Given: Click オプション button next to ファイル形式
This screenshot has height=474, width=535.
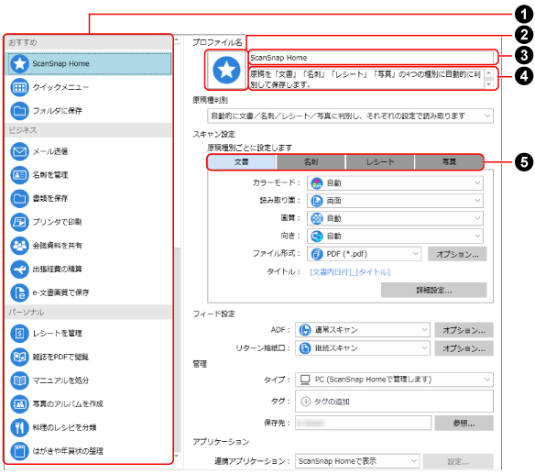Looking at the screenshot, I should point(457,254).
